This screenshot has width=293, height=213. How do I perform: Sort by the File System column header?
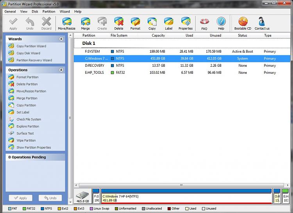(x=119, y=35)
